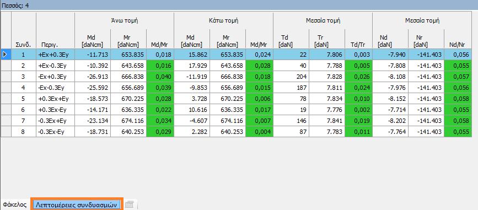Click the Tr value 7.776 cell
The width and height of the screenshot is (478, 210).
[327, 110]
